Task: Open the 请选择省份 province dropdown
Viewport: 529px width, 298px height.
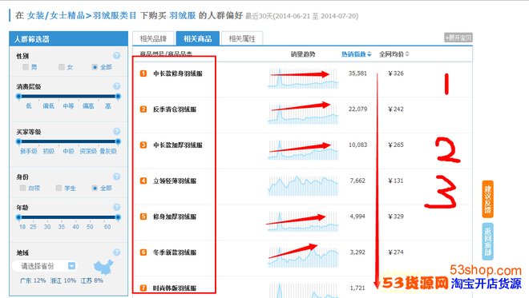Action: (45, 266)
